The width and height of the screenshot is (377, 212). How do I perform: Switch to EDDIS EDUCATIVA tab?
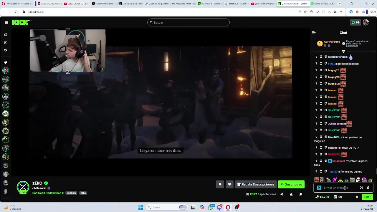49,4
